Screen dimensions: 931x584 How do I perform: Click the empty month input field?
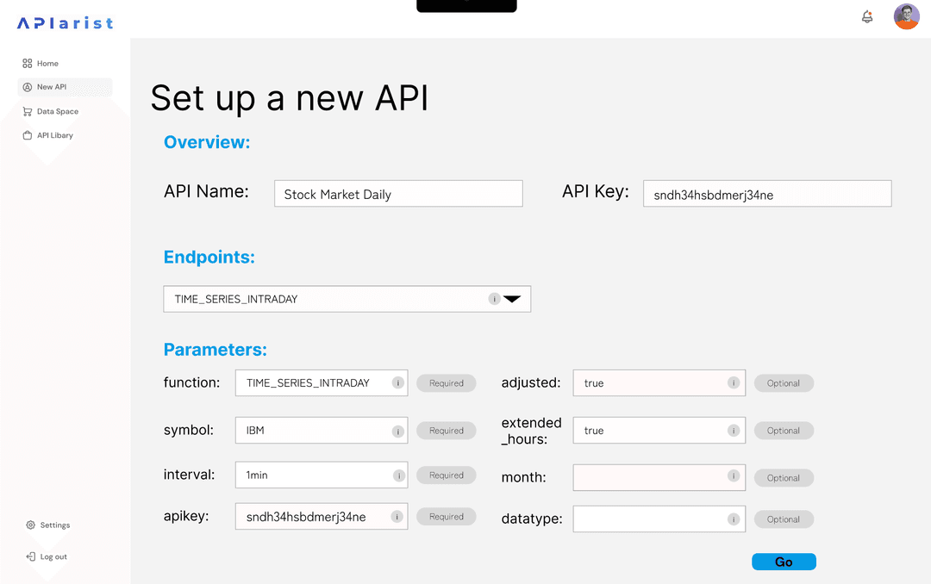659,478
